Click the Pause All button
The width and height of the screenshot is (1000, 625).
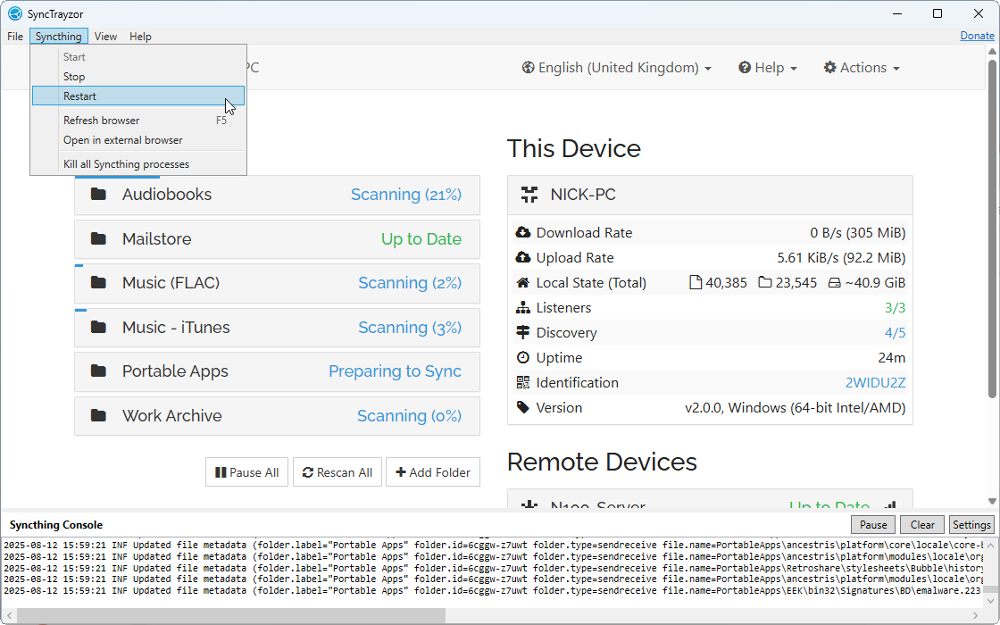pyautogui.click(x=246, y=472)
